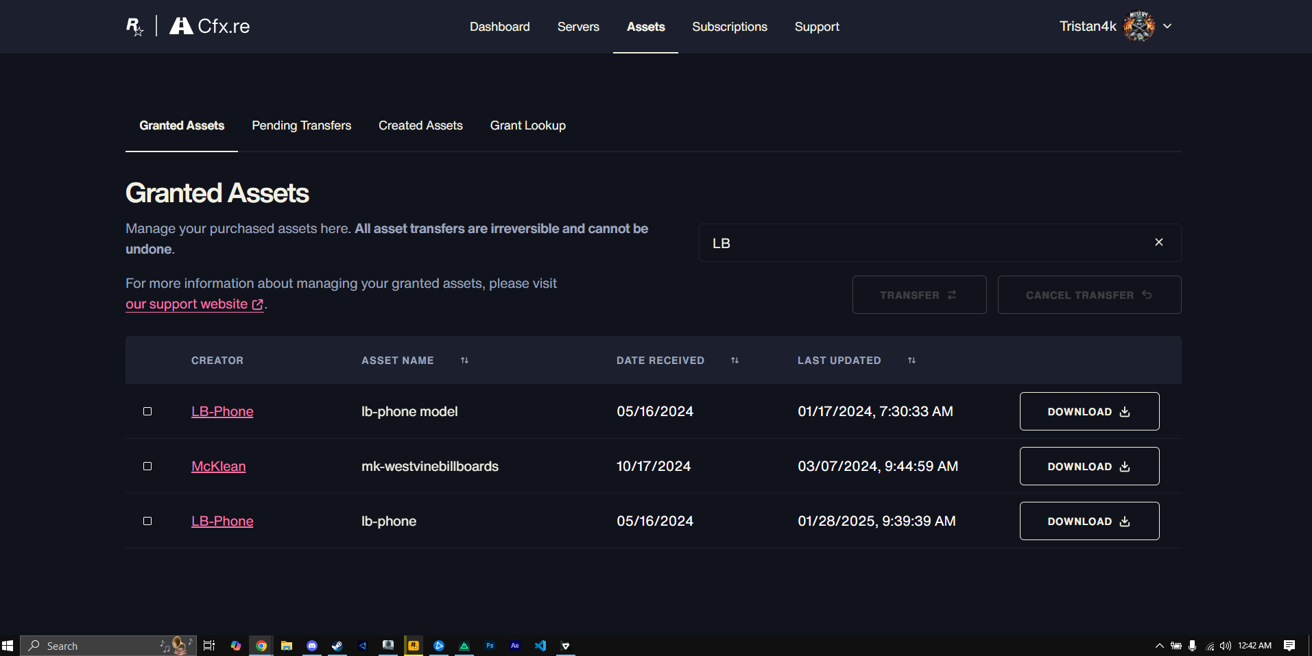Open the battery status tray icon

click(x=1176, y=646)
